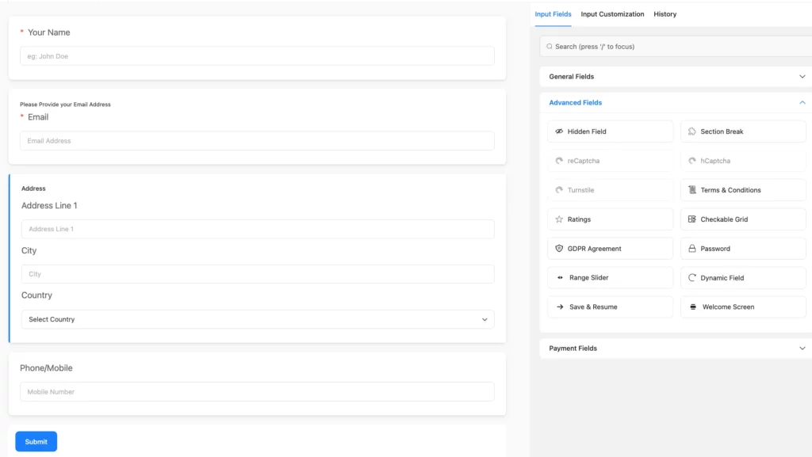Add the Save & Resume label
Screen dimensions: 812x457
593,307
